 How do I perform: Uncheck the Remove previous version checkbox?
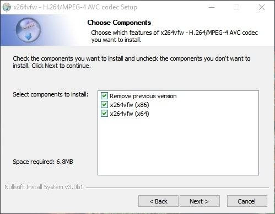coord(104,96)
